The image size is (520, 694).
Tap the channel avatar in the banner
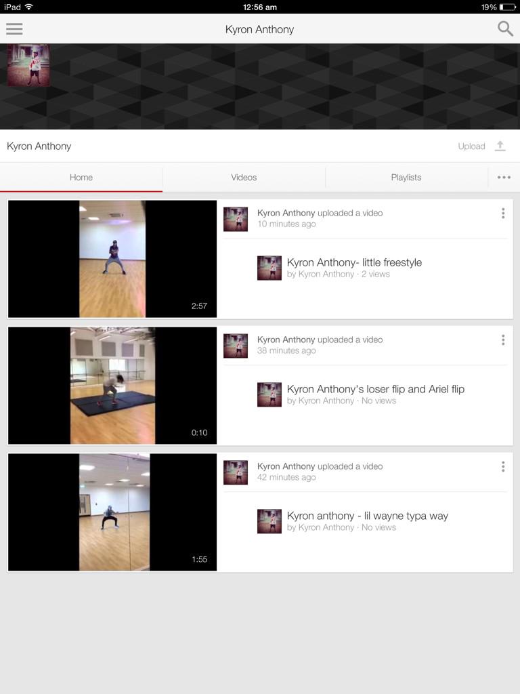tap(28, 65)
